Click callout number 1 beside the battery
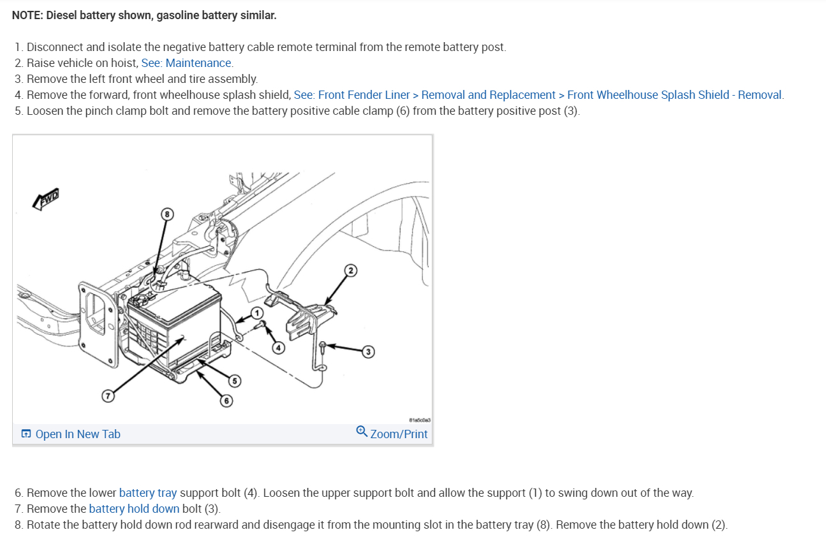This screenshot has width=826, height=537. (256, 313)
